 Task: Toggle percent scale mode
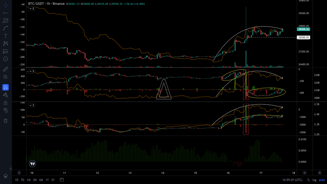(x=308, y=180)
